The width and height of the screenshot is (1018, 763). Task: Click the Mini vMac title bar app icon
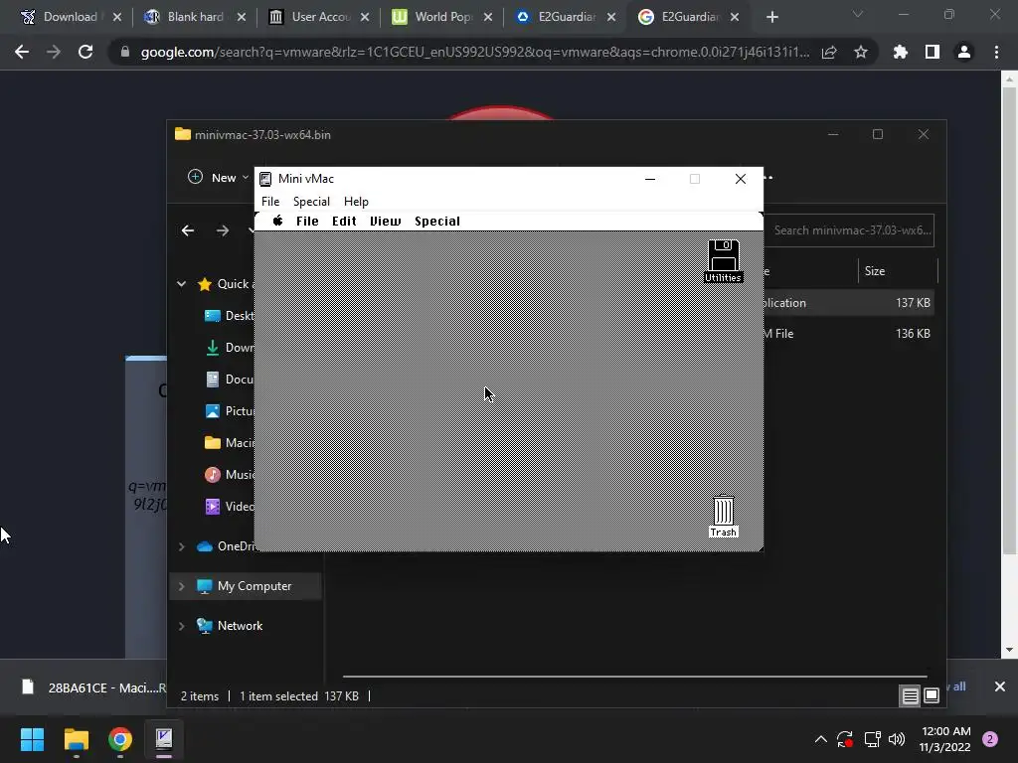click(x=264, y=179)
